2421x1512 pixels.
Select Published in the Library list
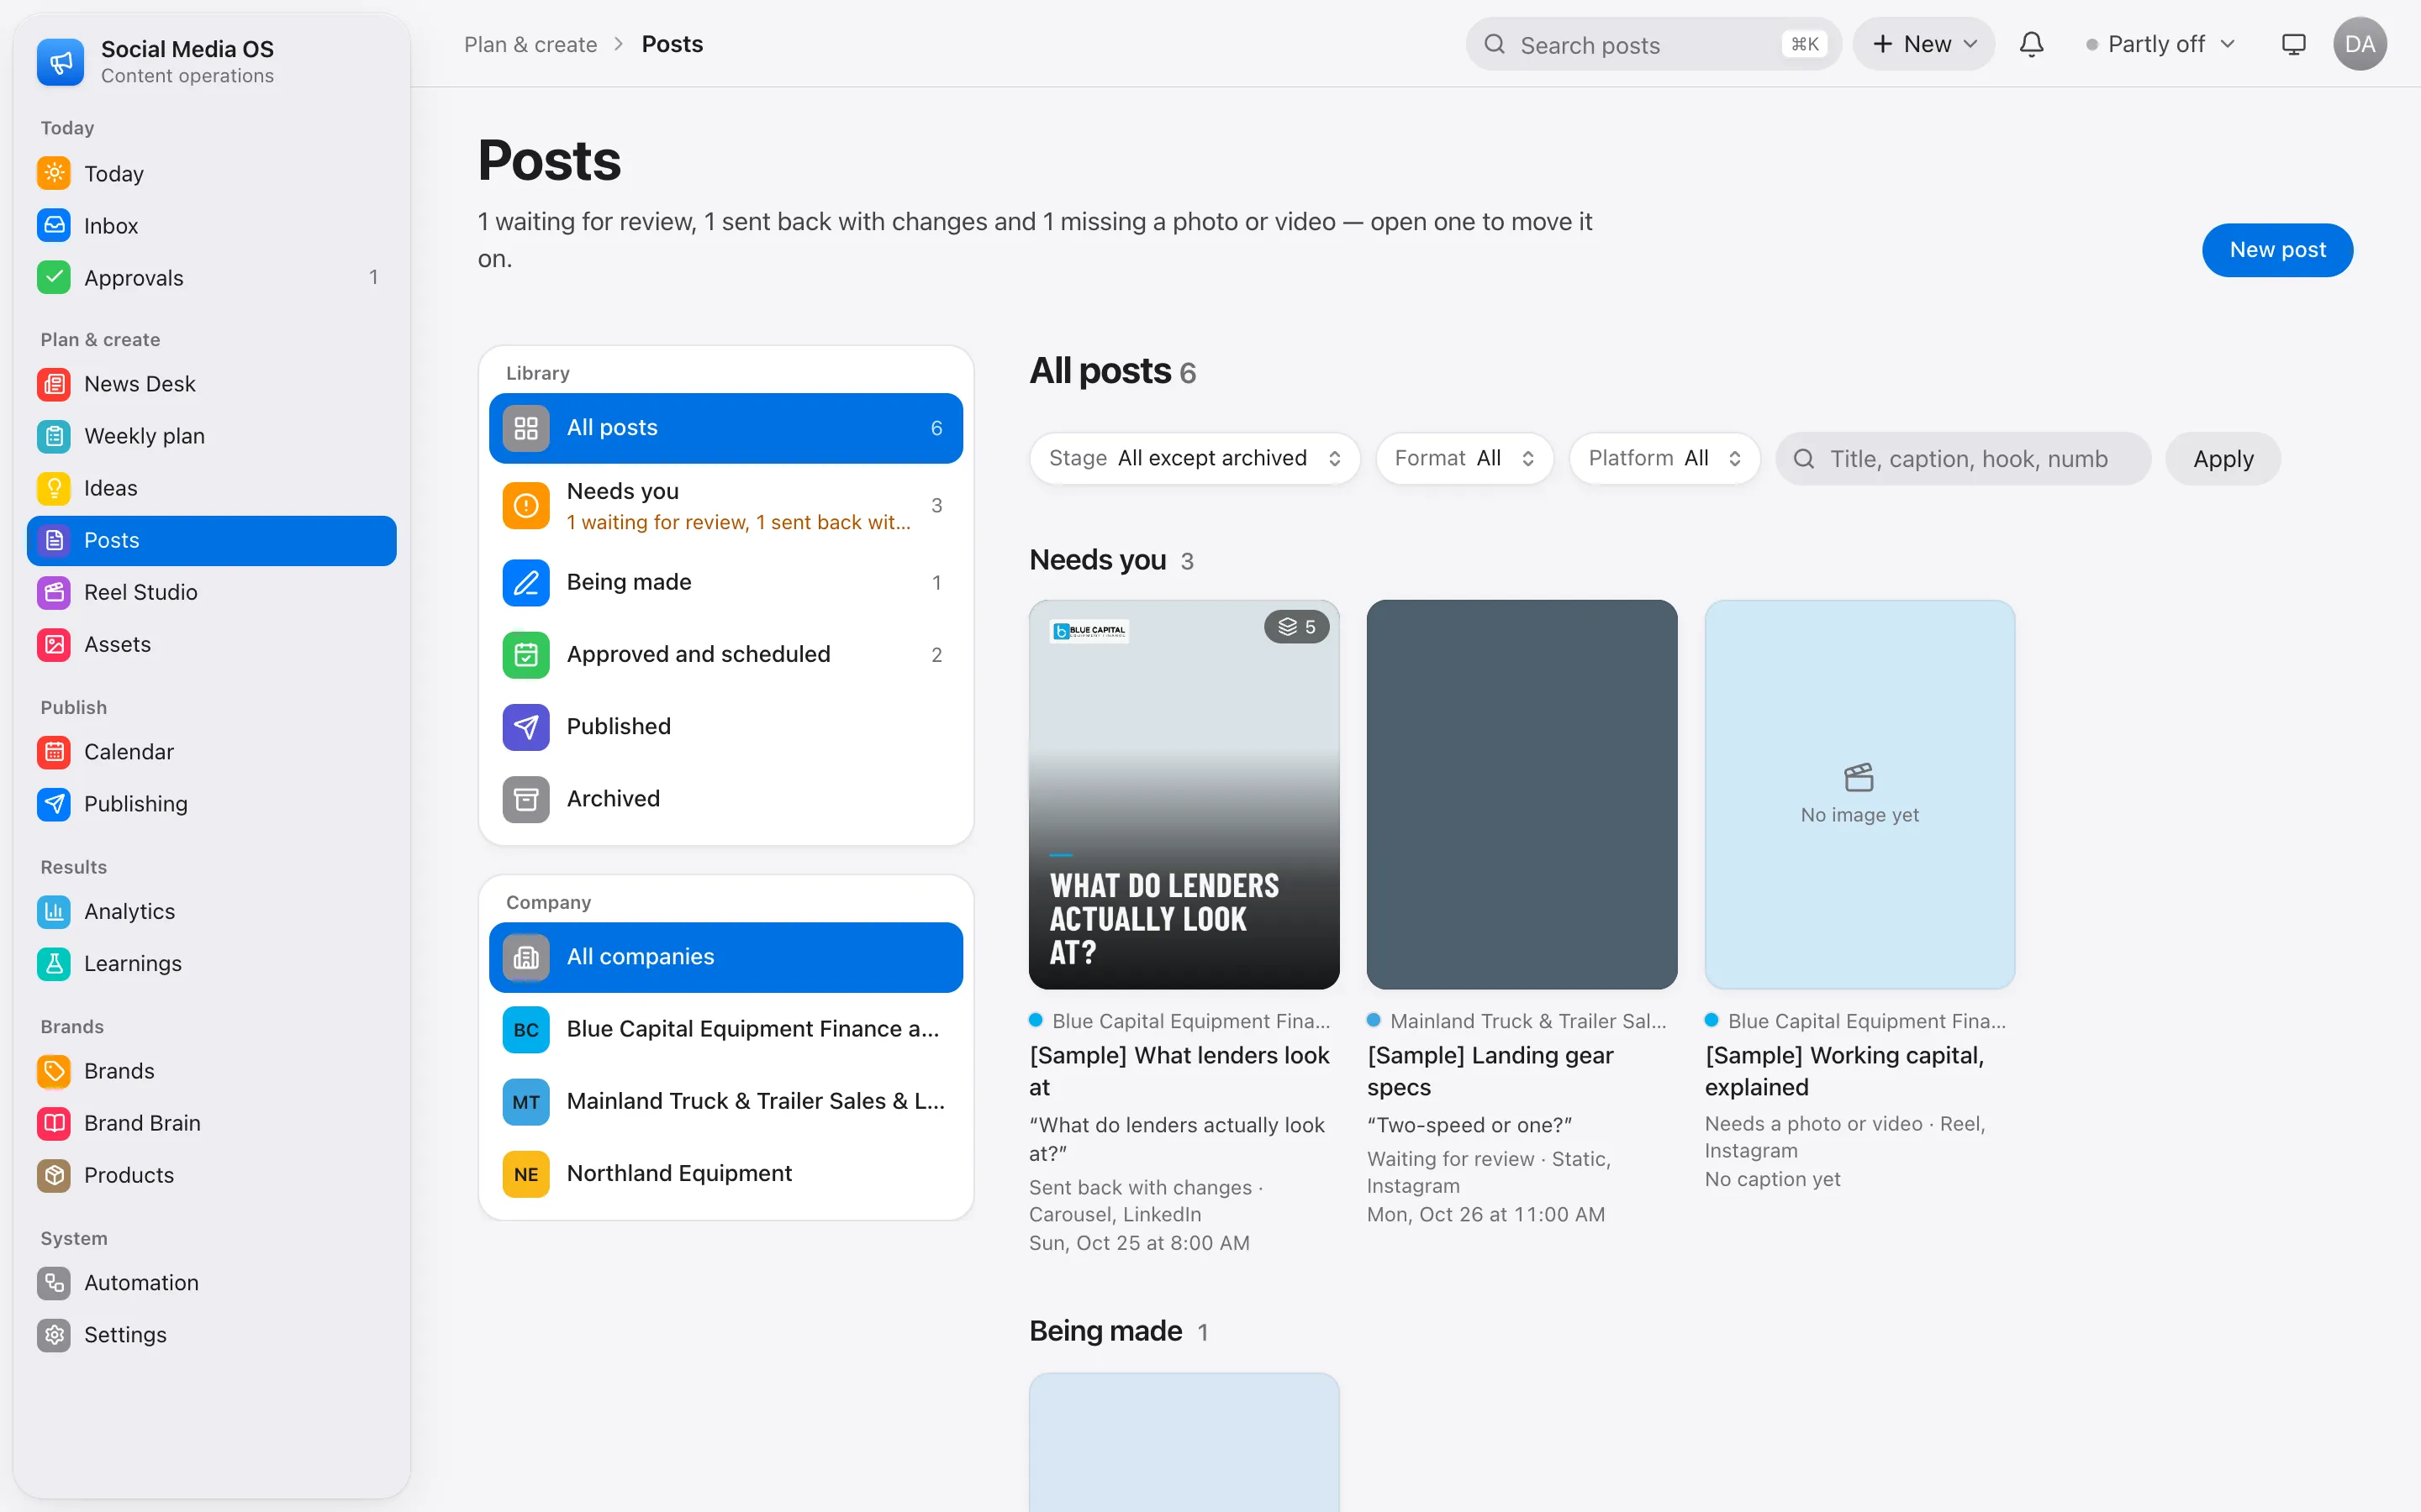click(x=725, y=727)
